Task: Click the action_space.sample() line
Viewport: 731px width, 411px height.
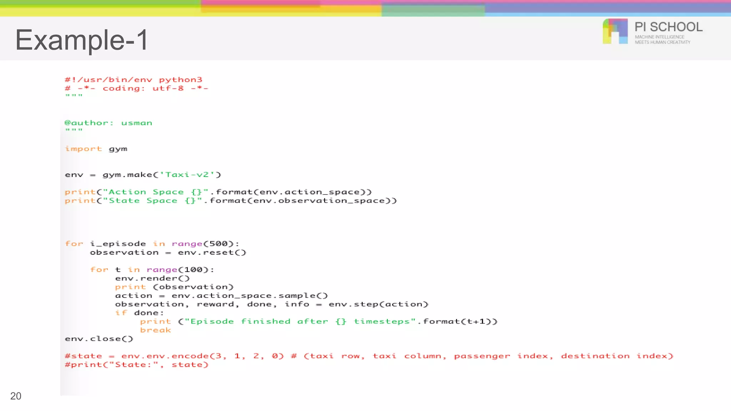Action: tap(221, 295)
